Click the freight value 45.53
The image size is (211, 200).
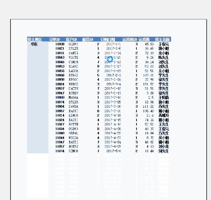[149, 44]
